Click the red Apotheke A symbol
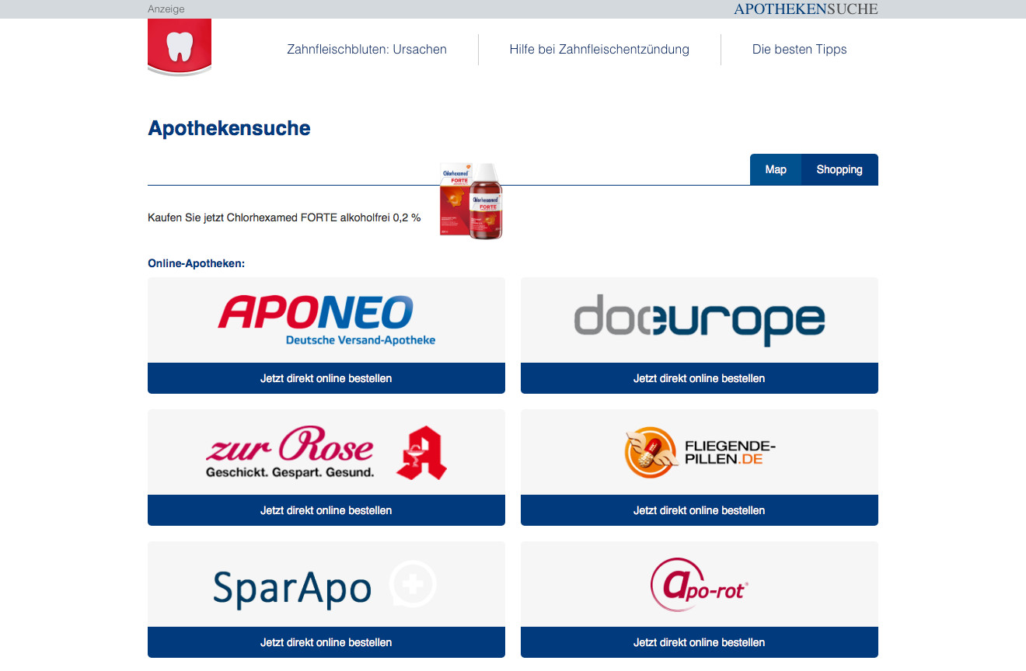 click(421, 453)
